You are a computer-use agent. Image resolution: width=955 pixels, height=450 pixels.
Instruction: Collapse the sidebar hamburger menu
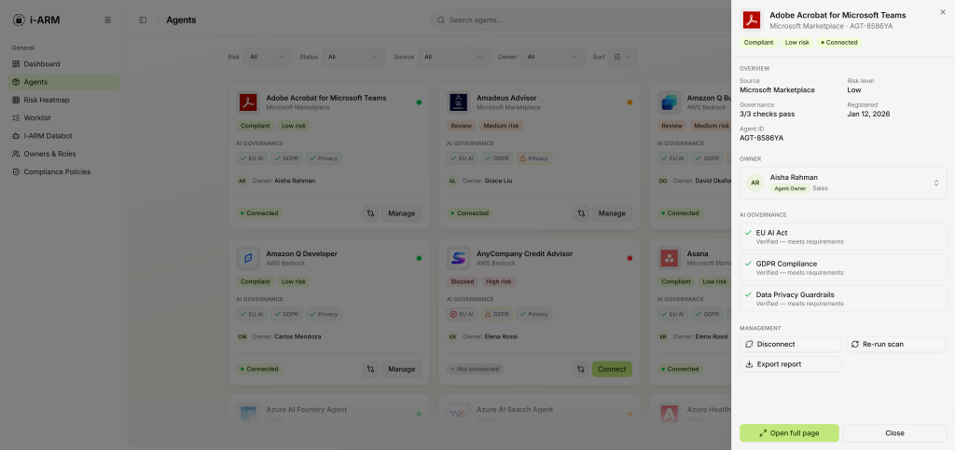coord(108,20)
